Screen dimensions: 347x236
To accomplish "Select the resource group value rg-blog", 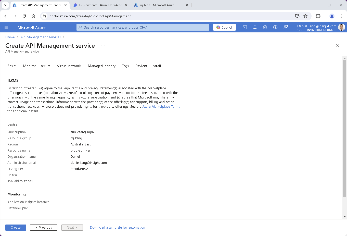I will click(76, 138).
